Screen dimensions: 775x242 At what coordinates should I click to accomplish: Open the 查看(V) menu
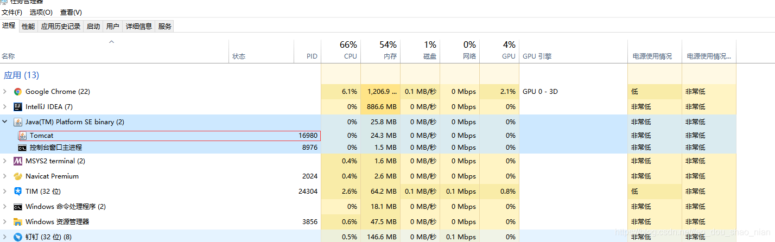coord(71,12)
